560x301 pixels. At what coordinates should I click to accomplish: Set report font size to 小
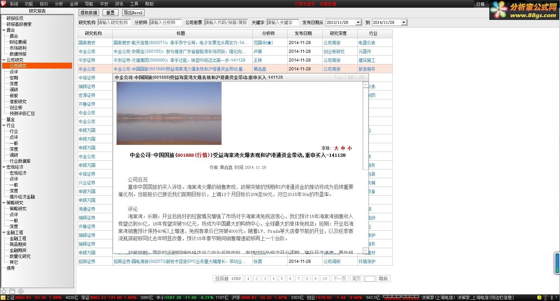(350, 148)
